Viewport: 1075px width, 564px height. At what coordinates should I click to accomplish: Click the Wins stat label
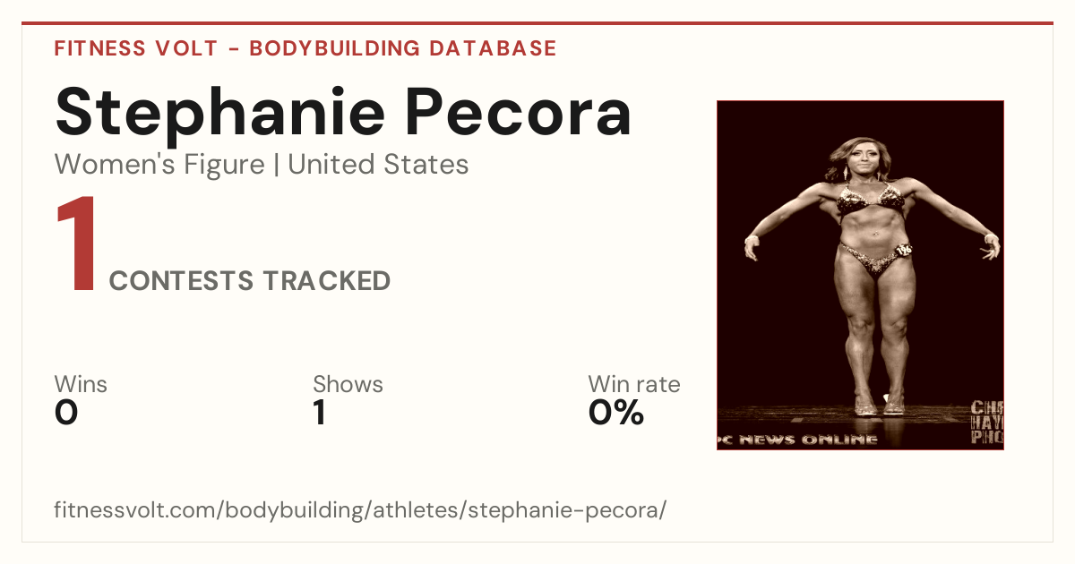pyautogui.click(x=81, y=385)
